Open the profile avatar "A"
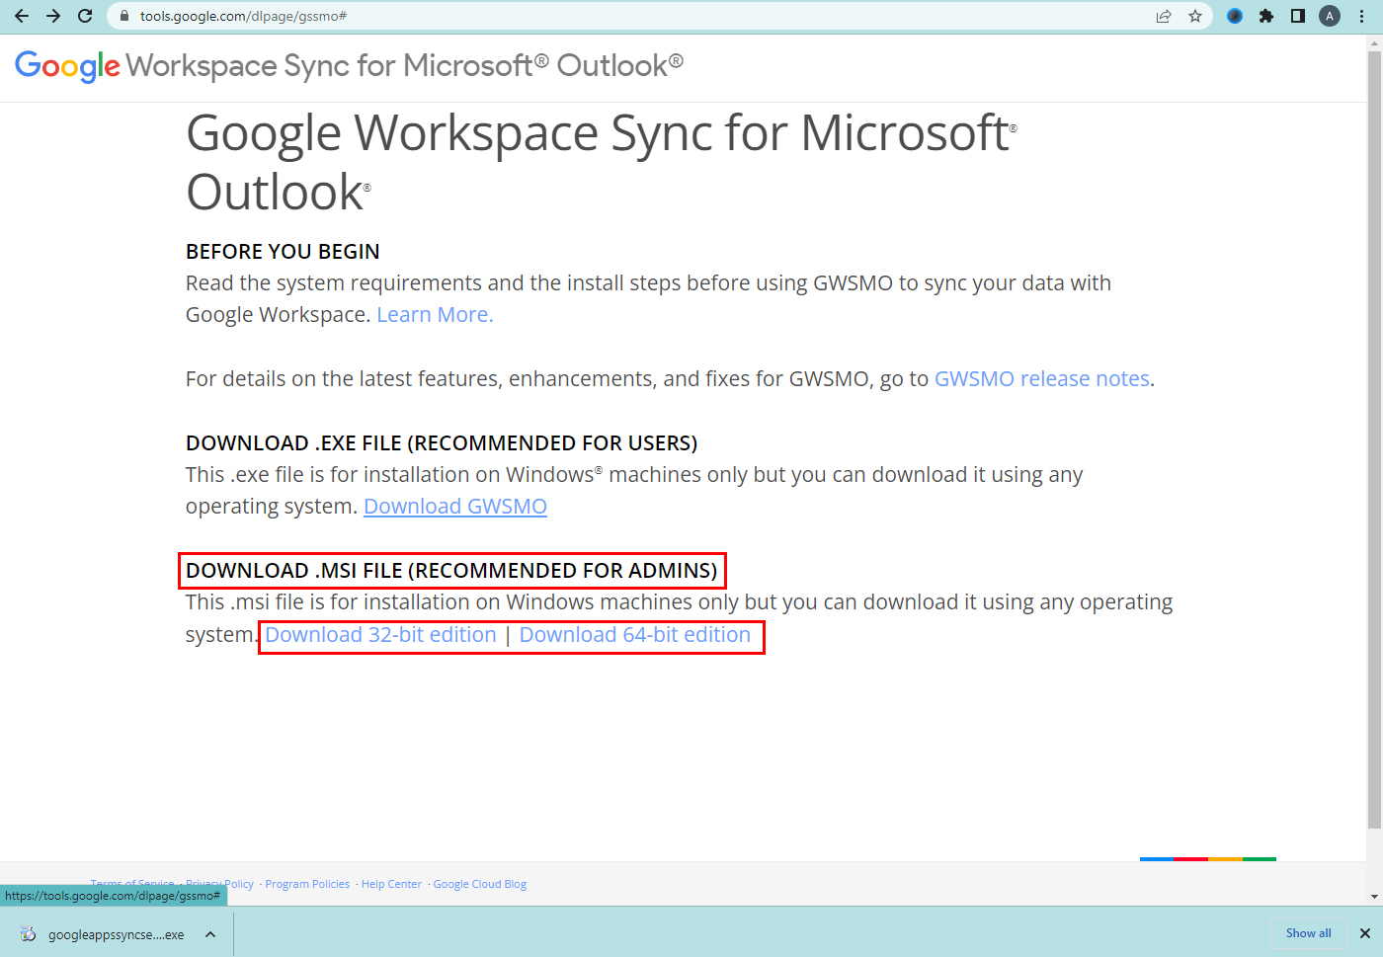The image size is (1383, 957). (x=1330, y=16)
